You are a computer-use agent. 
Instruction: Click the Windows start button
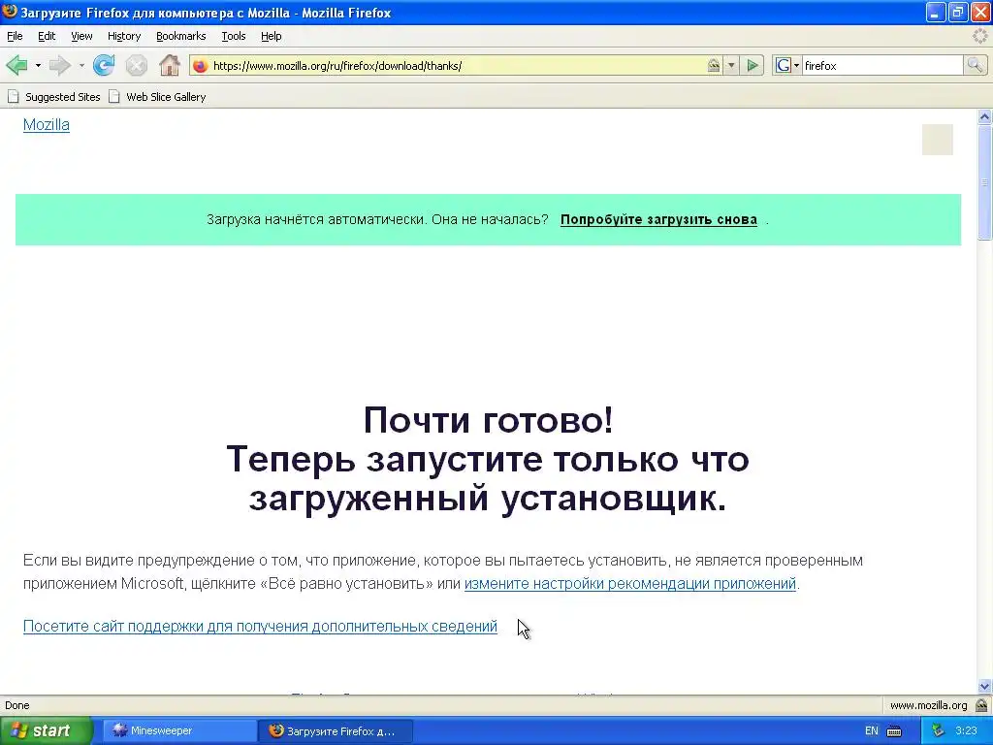pyautogui.click(x=45, y=730)
